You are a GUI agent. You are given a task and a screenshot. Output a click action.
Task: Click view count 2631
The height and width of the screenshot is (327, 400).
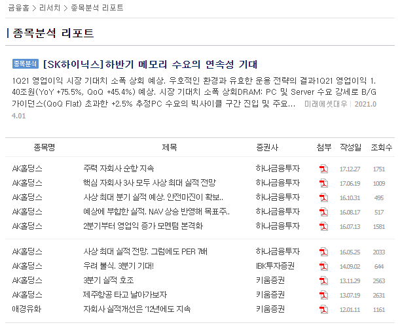pyautogui.click(x=379, y=296)
